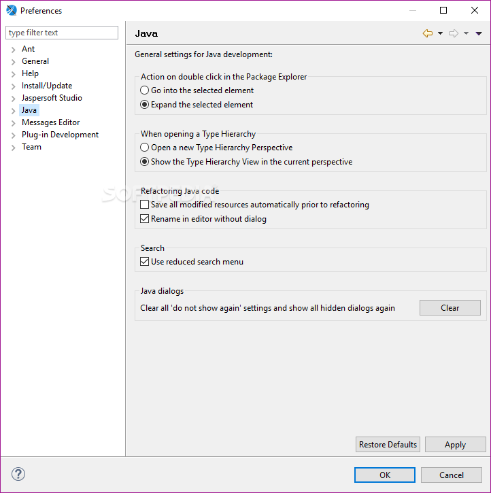Select the Help category
Image resolution: width=491 pixels, height=493 pixels.
click(x=30, y=73)
